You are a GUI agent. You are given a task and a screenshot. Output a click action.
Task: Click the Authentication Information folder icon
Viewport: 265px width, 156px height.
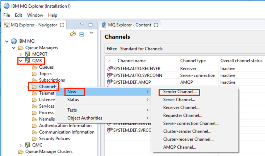34,126
